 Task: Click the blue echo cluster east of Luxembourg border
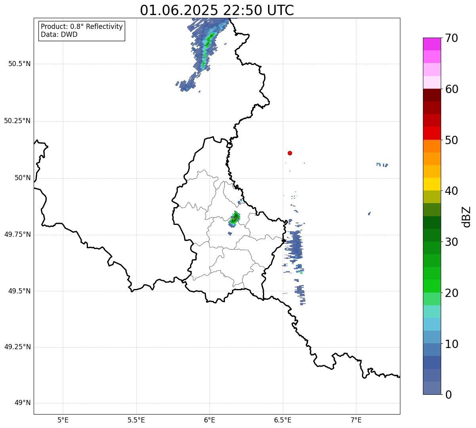pos(295,245)
